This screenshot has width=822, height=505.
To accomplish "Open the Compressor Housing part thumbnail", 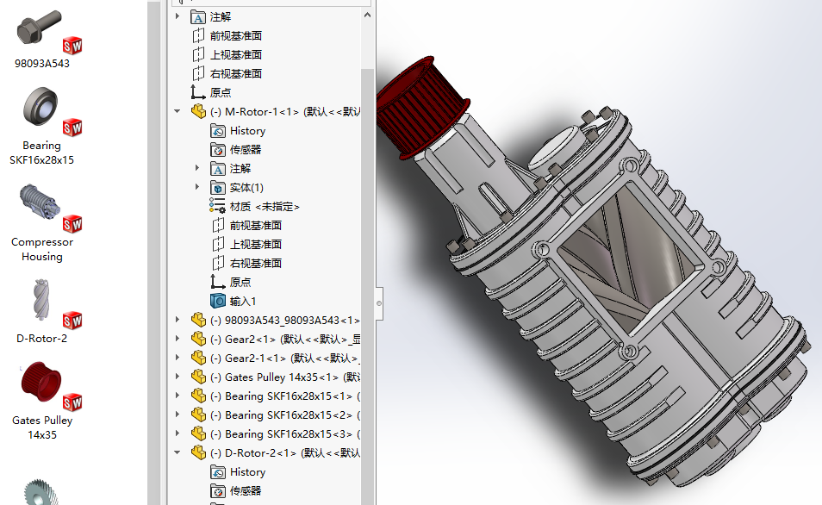I will click(x=40, y=202).
